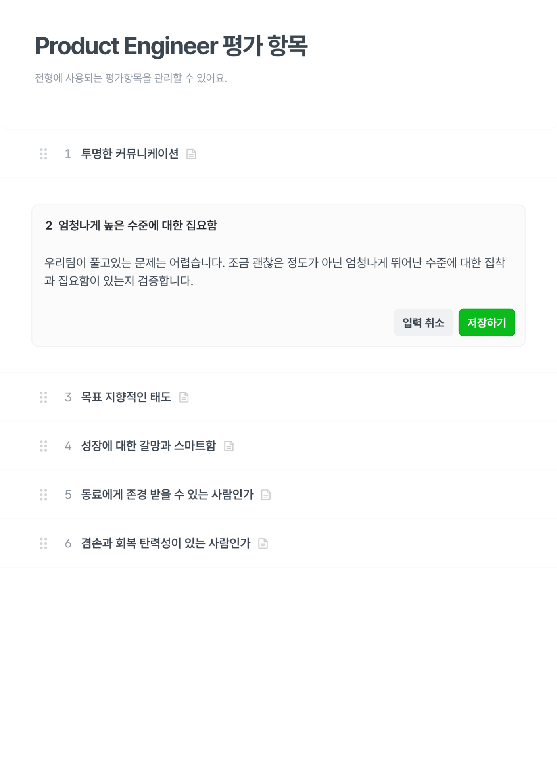Click the title field 엄청나게 높은 수준에 대한 집요함
557x783 pixels.
point(138,225)
